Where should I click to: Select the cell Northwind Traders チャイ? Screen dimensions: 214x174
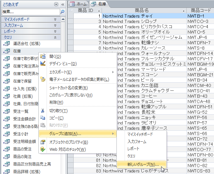coord(144,16)
